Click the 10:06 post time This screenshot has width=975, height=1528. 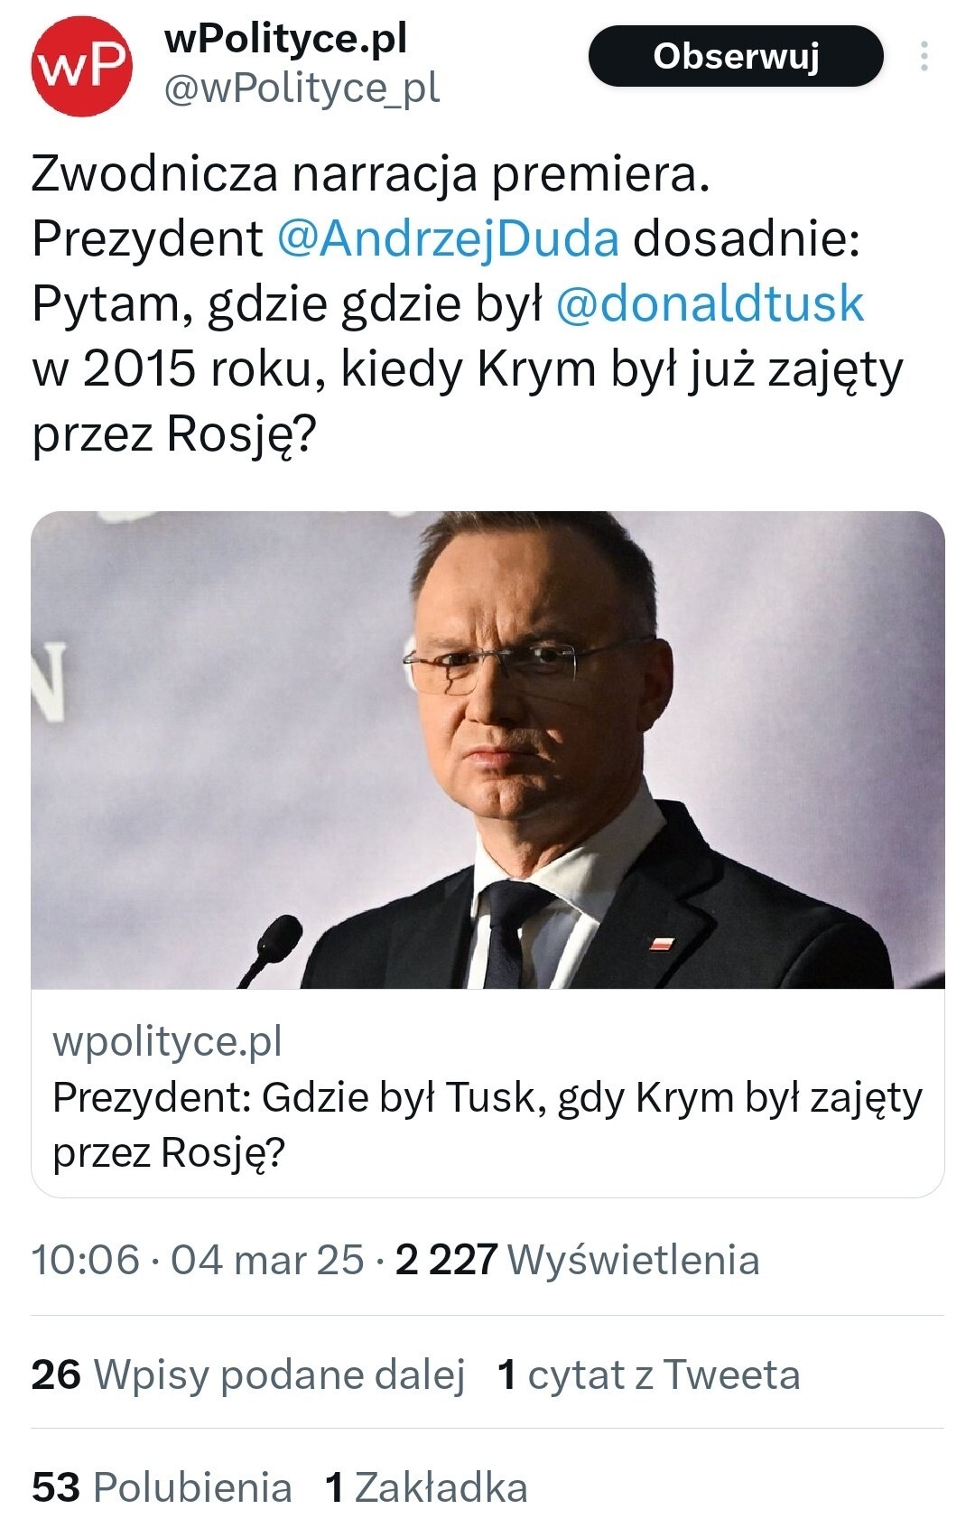point(86,1260)
